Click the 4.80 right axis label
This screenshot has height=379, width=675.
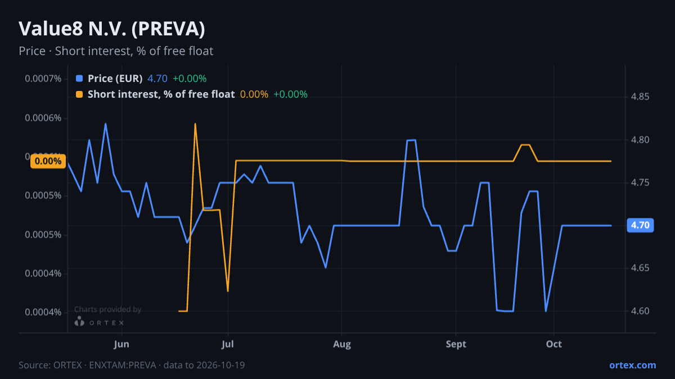click(640, 140)
